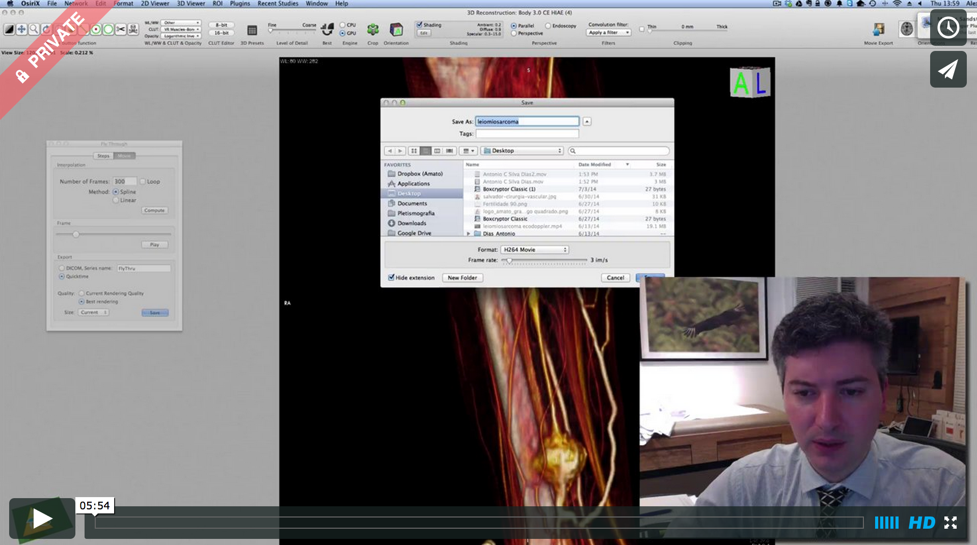Select the Perspective radio button
This screenshot has width=977, height=545.
coord(513,34)
